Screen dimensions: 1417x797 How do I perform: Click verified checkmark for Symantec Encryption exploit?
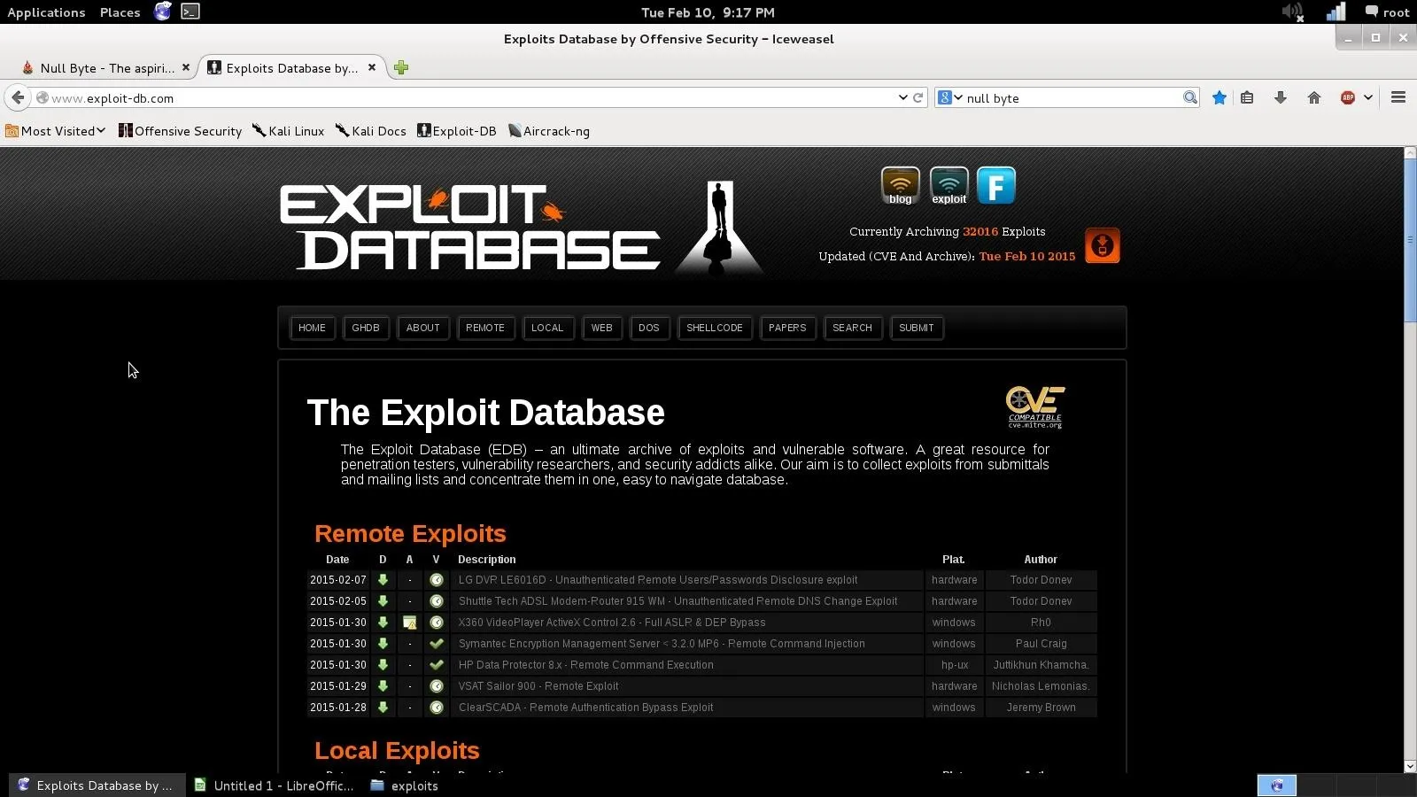[436, 644]
